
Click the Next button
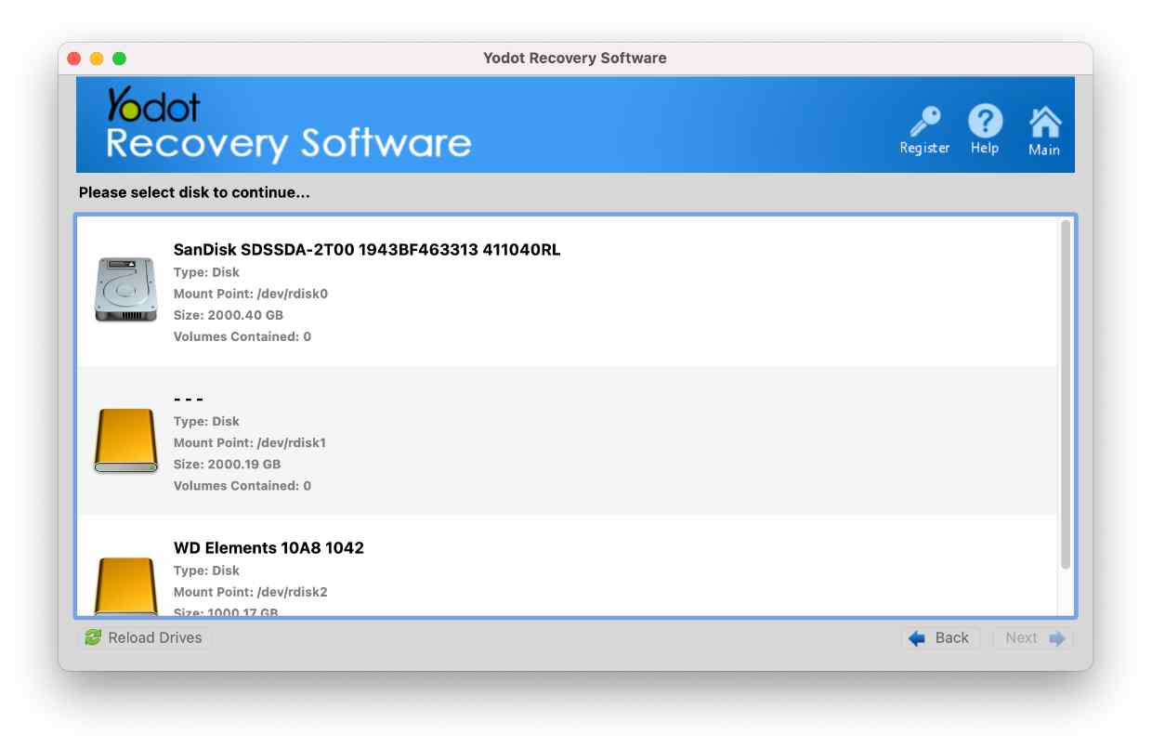click(x=1033, y=637)
